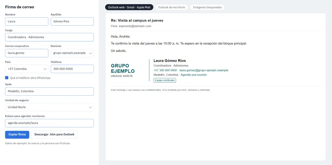The height and width of the screenshot is (165, 332).
Task: Focus Enlace para agendar reuniones field
Action: (x=49, y=123)
